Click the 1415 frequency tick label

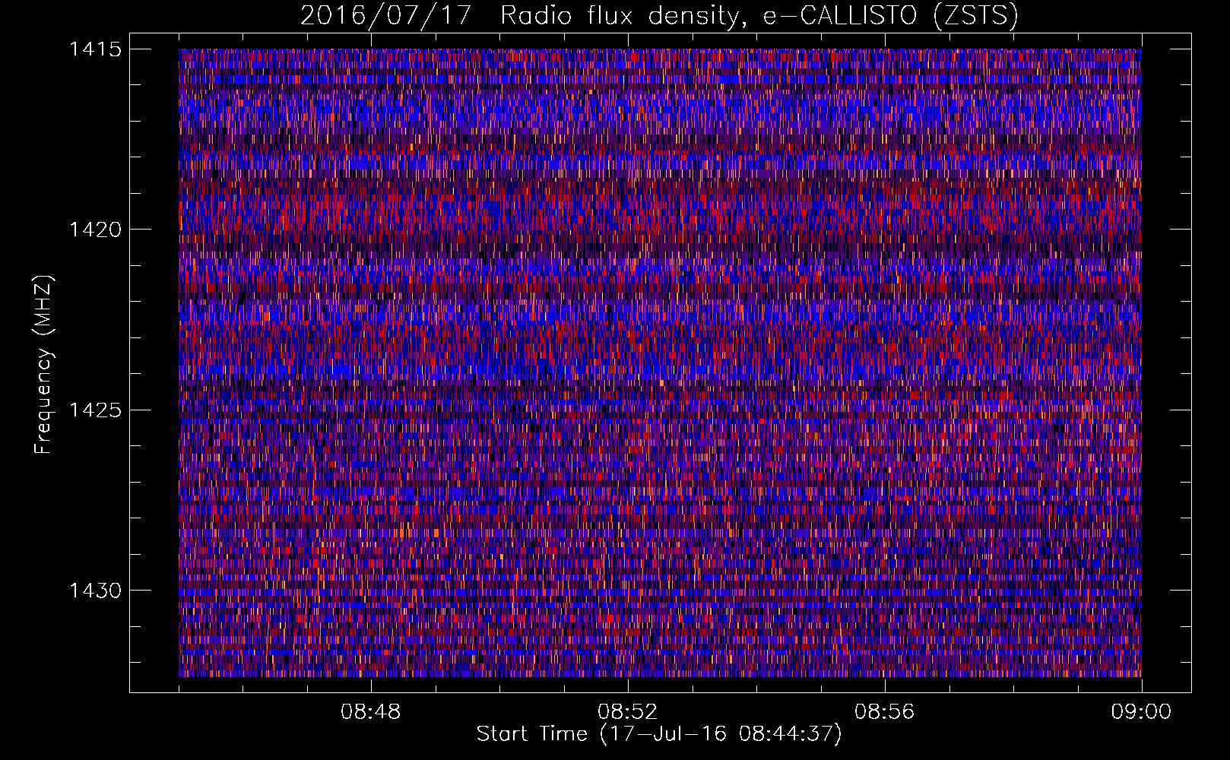(x=95, y=49)
